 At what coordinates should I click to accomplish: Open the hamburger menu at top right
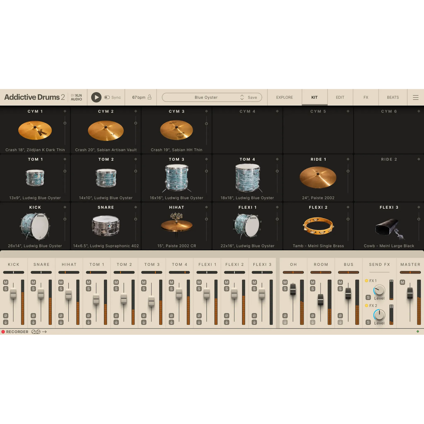416,97
